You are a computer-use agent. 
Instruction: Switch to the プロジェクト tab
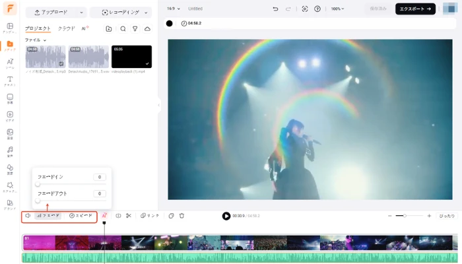(x=38, y=28)
